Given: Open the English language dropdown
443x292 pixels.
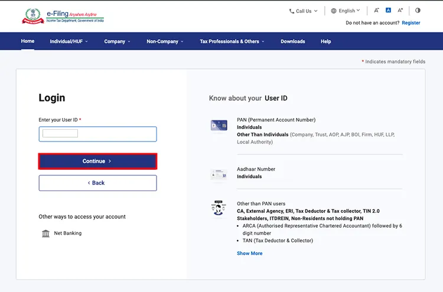Looking at the screenshot, I should click(x=346, y=11).
